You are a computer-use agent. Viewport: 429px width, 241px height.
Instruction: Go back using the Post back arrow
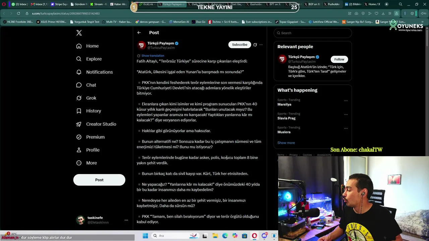(139, 32)
